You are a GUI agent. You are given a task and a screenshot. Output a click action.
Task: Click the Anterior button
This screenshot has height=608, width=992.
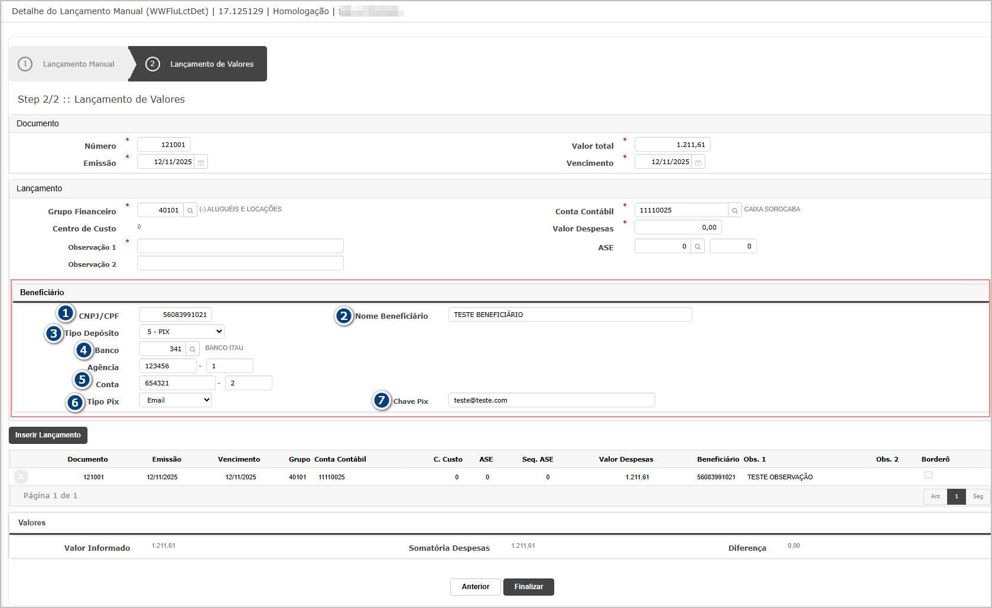coord(475,587)
